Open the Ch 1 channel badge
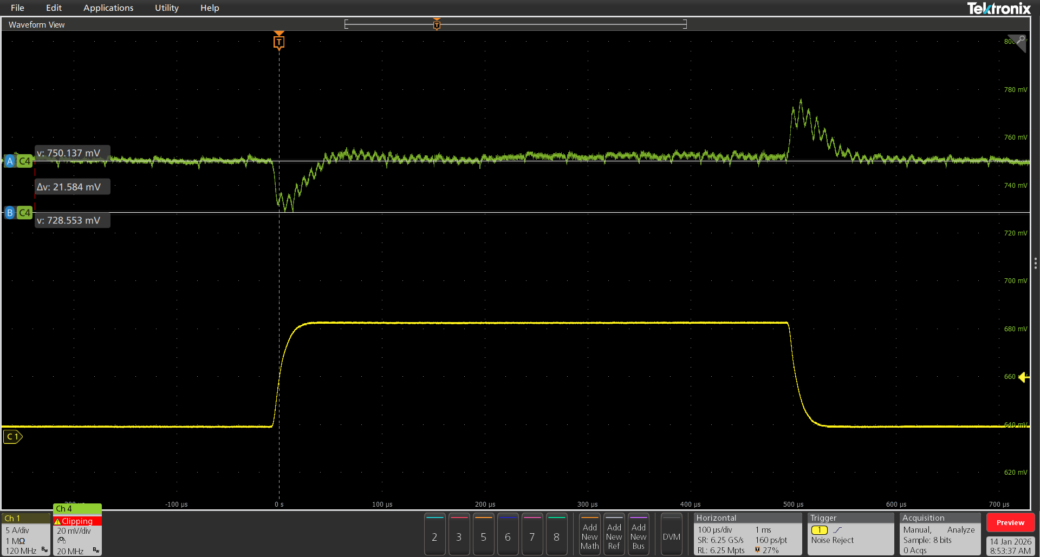The width and height of the screenshot is (1040, 557). tap(26, 534)
